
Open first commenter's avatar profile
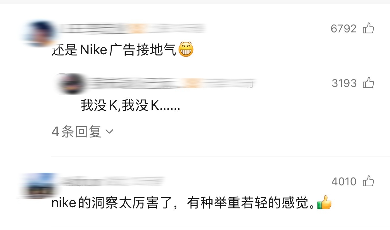39,33
